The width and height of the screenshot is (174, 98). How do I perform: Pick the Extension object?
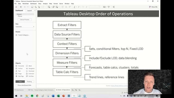pyautogui.click(x=30, y=74)
